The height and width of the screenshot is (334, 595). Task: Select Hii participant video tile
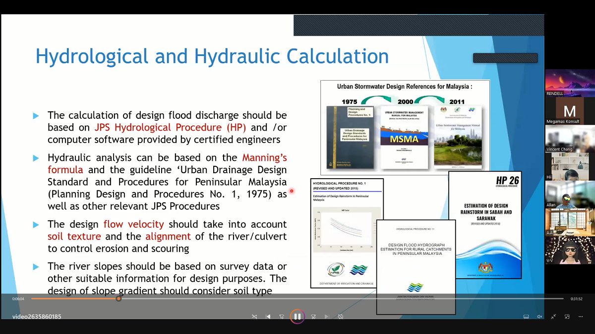[570, 166]
